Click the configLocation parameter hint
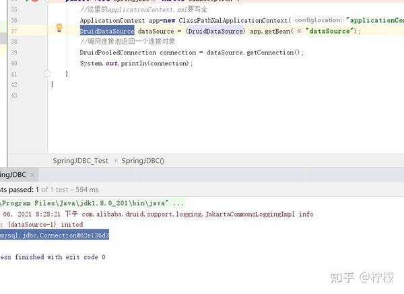 coord(318,20)
